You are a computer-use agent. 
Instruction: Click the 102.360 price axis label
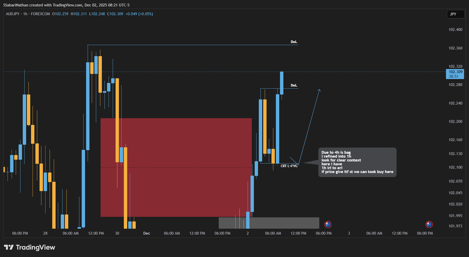(455, 48)
